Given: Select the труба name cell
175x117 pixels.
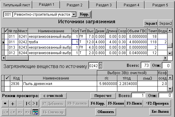Looking at the screenshot, I should click(50, 42).
